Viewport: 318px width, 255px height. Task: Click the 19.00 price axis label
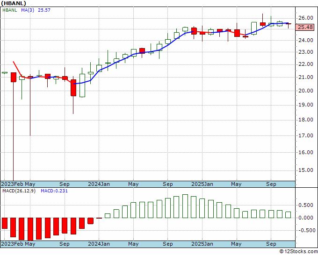tap(306, 105)
